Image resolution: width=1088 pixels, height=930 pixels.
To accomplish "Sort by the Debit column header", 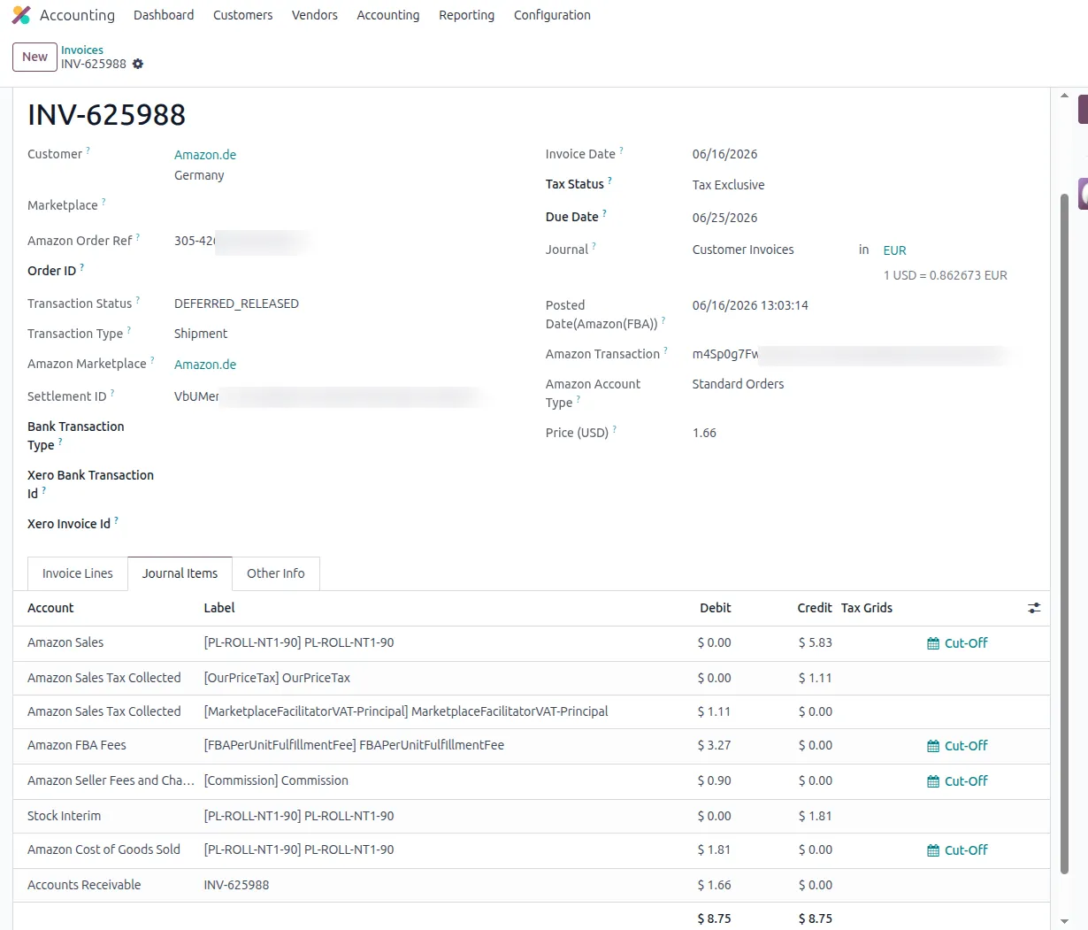I will tap(716, 608).
